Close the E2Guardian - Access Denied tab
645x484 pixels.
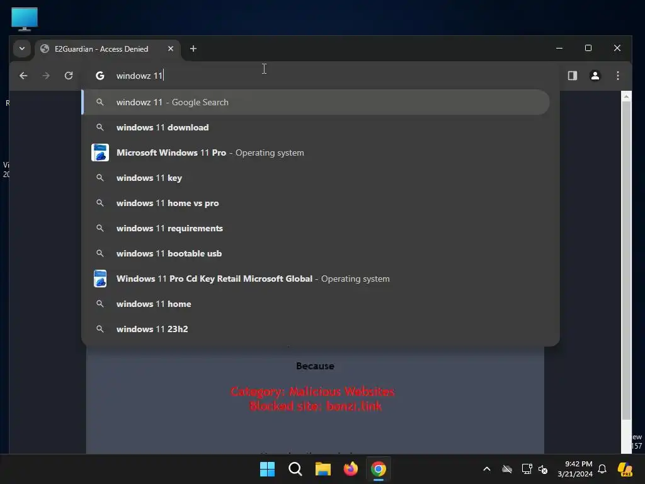point(171,49)
